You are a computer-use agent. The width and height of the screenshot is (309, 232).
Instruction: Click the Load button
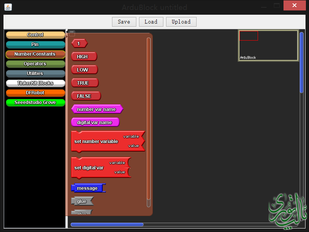(x=151, y=22)
